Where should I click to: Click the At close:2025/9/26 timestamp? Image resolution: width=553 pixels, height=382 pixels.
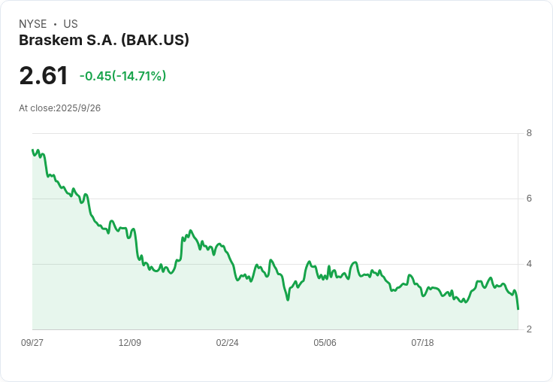coord(60,108)
